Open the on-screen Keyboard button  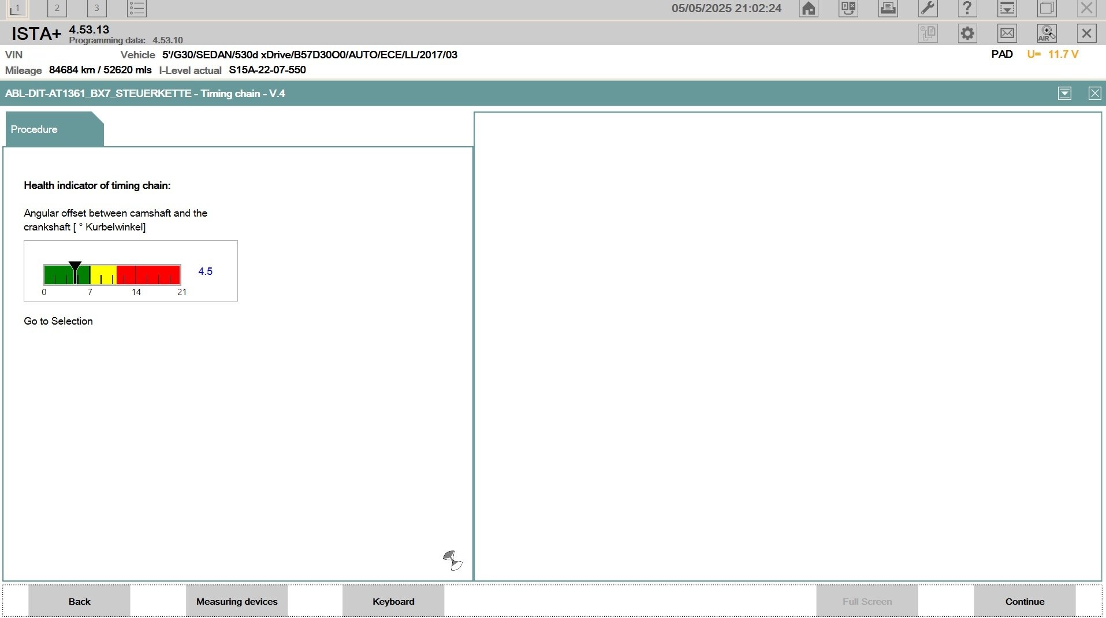coord(393,601)
